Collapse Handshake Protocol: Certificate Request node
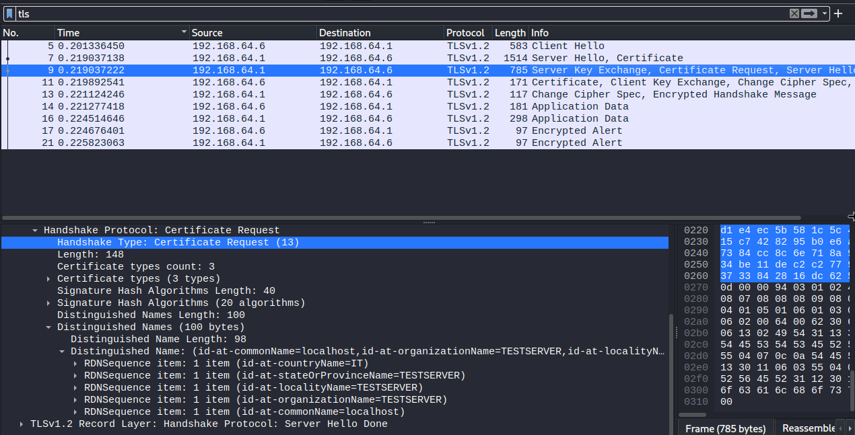This screenshot has width=855, height=435. (x=35, y=230)
